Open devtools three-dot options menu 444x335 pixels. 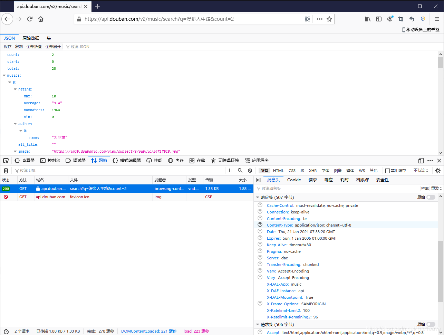click(x=430, y=161)
